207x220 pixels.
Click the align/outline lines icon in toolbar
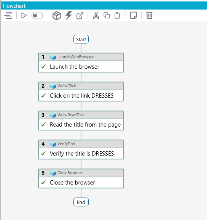pos(8,15)
